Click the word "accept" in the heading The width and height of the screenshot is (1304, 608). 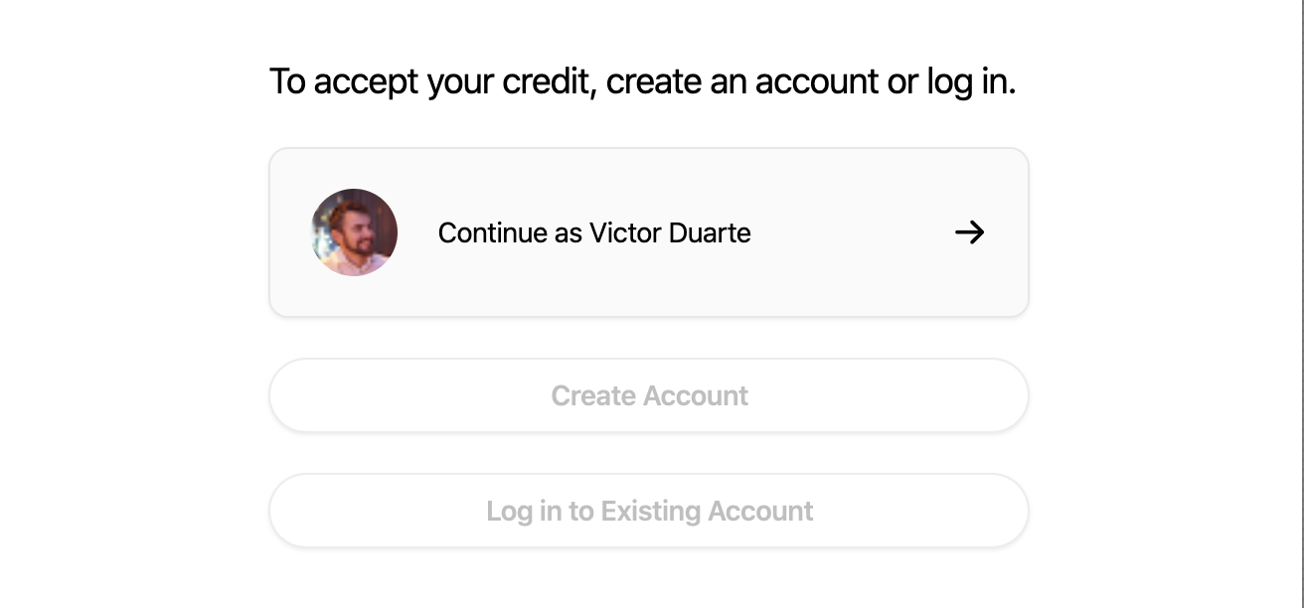coord(368,81)
